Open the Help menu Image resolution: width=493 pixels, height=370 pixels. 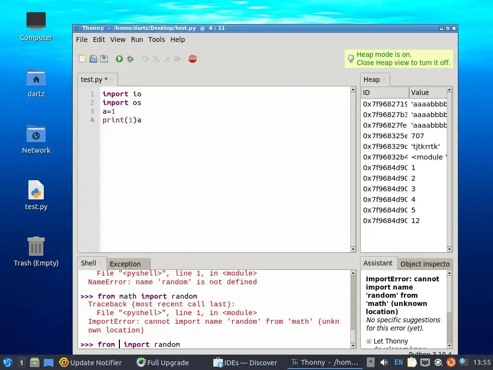(x=178, y=40)
